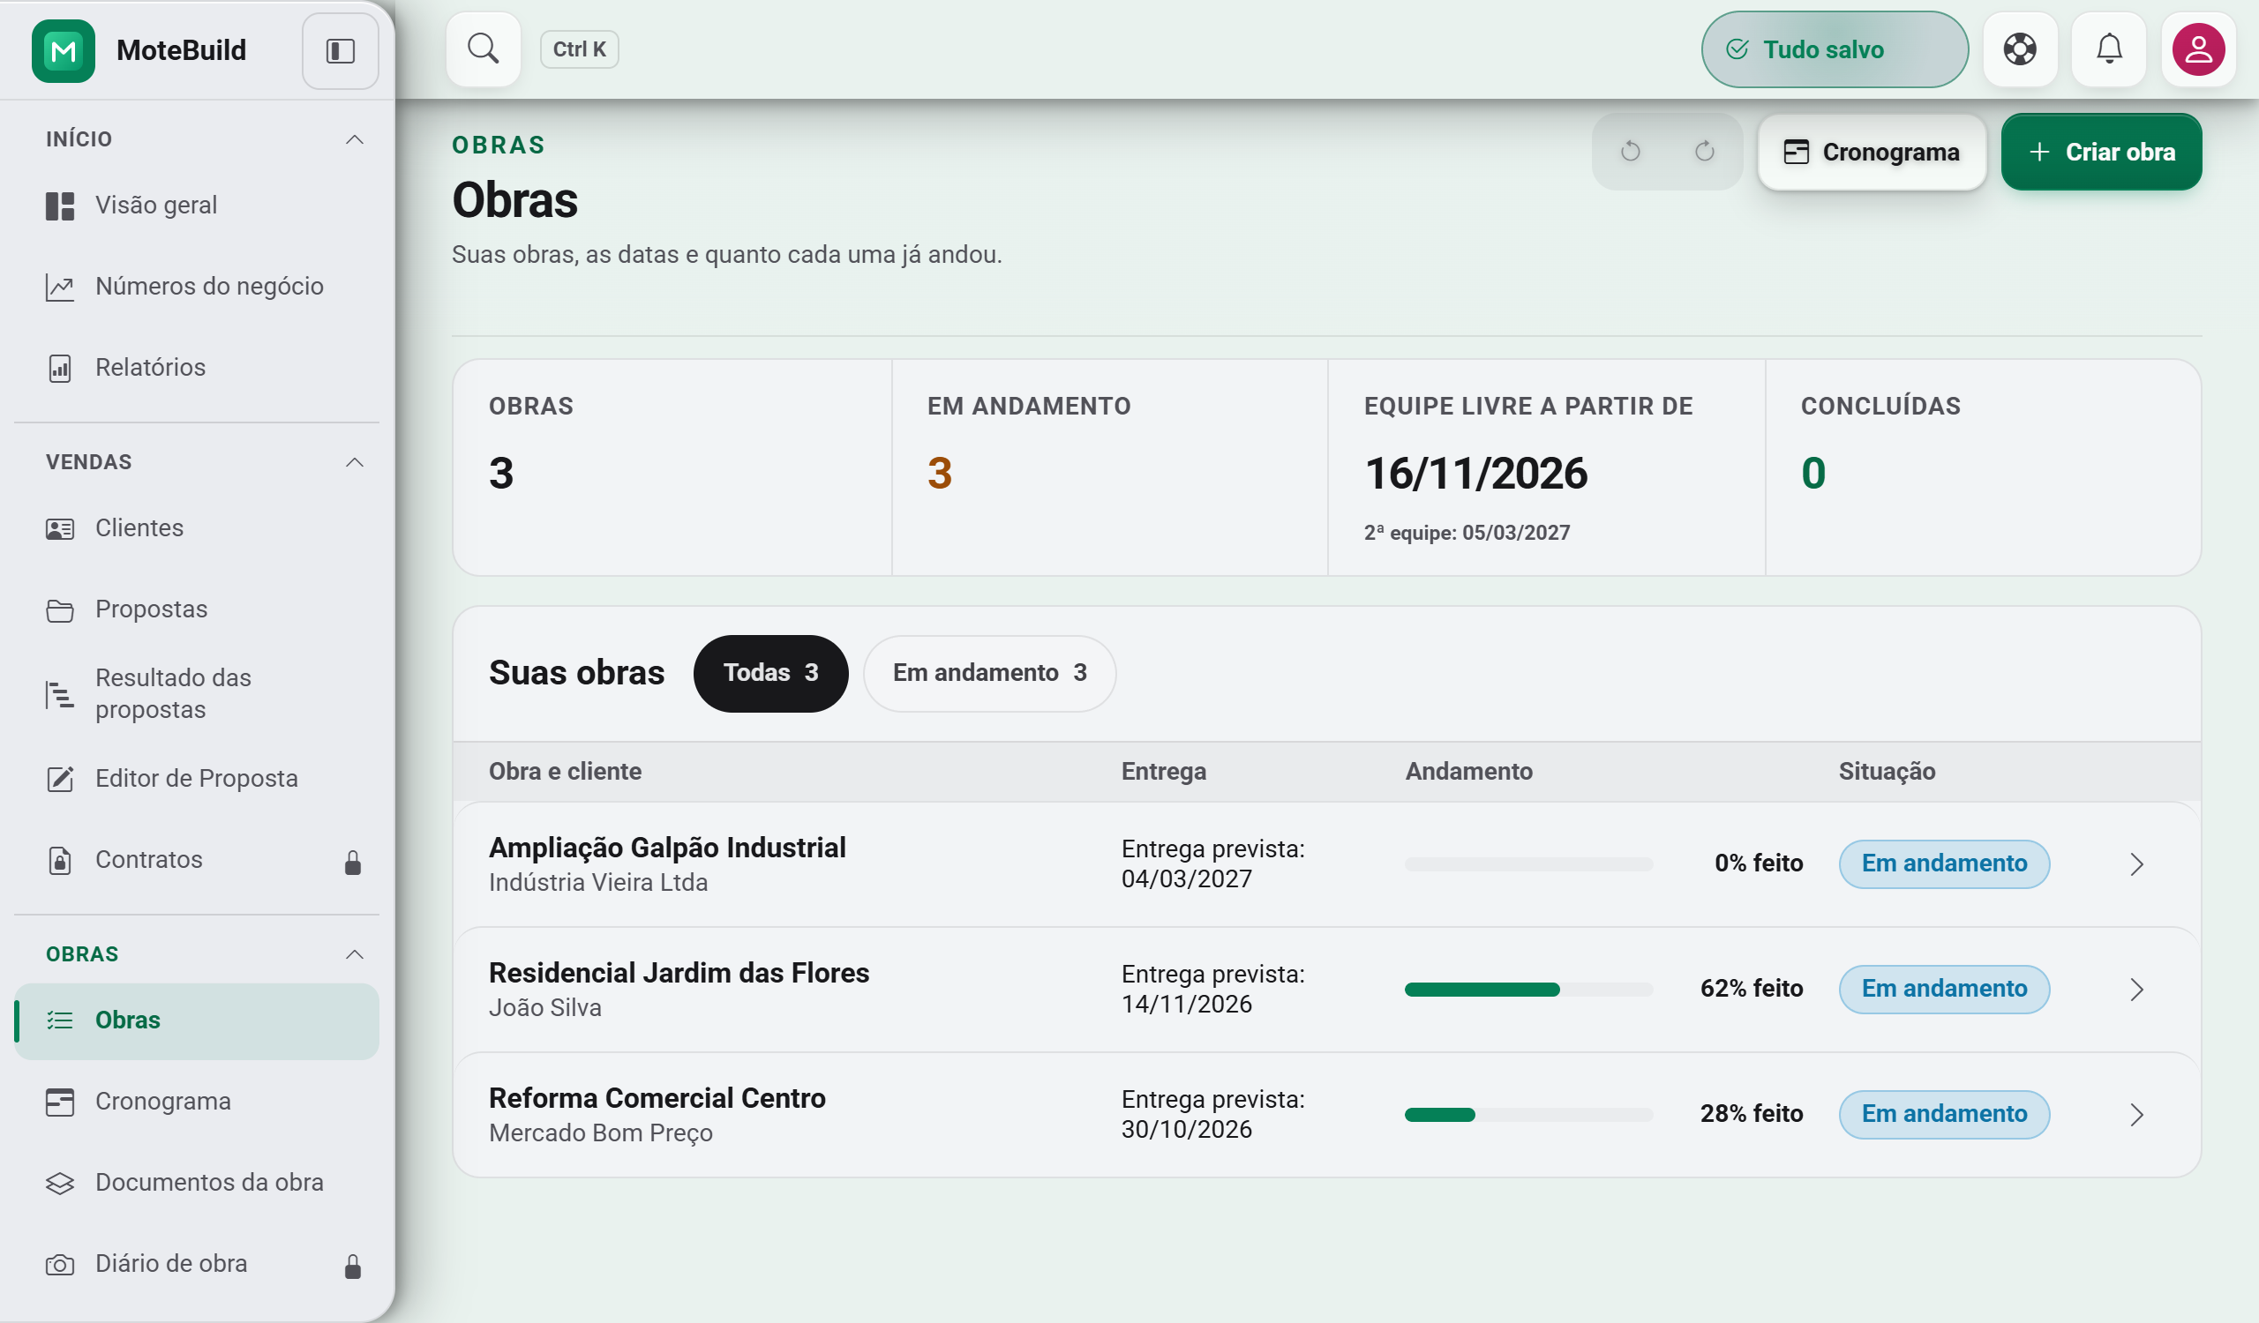Click the Resultado das propostas icon
Image resolution: width=2259 pixels, height=1323 pixels.
point(60,694)
